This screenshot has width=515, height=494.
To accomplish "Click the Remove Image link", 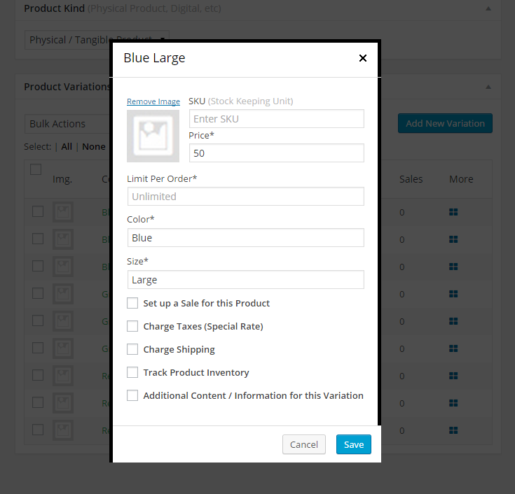I will click(x=153, y=101).
